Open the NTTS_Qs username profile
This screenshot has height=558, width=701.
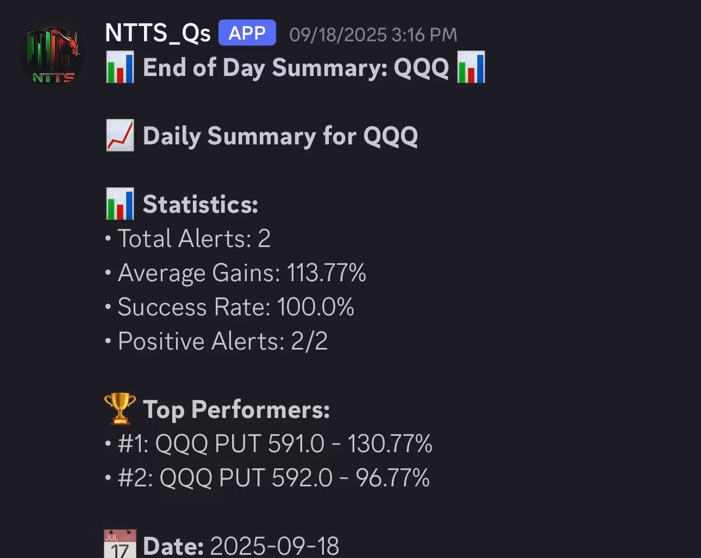point(158,33)
